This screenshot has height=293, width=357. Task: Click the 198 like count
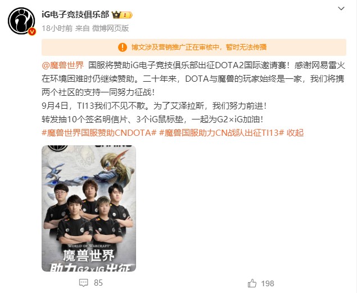pyautogui.click(x=268, y=283)
